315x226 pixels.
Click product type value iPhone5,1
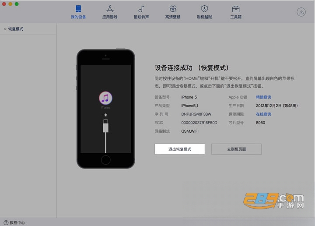(189, 106)
